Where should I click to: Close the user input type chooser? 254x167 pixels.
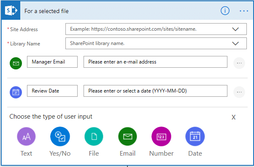(x=233, y=117)
